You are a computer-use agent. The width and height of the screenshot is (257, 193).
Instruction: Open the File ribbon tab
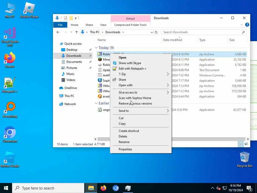(x=60, y=25)
